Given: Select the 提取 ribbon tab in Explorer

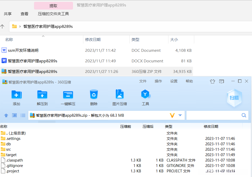Looking at the screenshot, I should click(53, 6).
